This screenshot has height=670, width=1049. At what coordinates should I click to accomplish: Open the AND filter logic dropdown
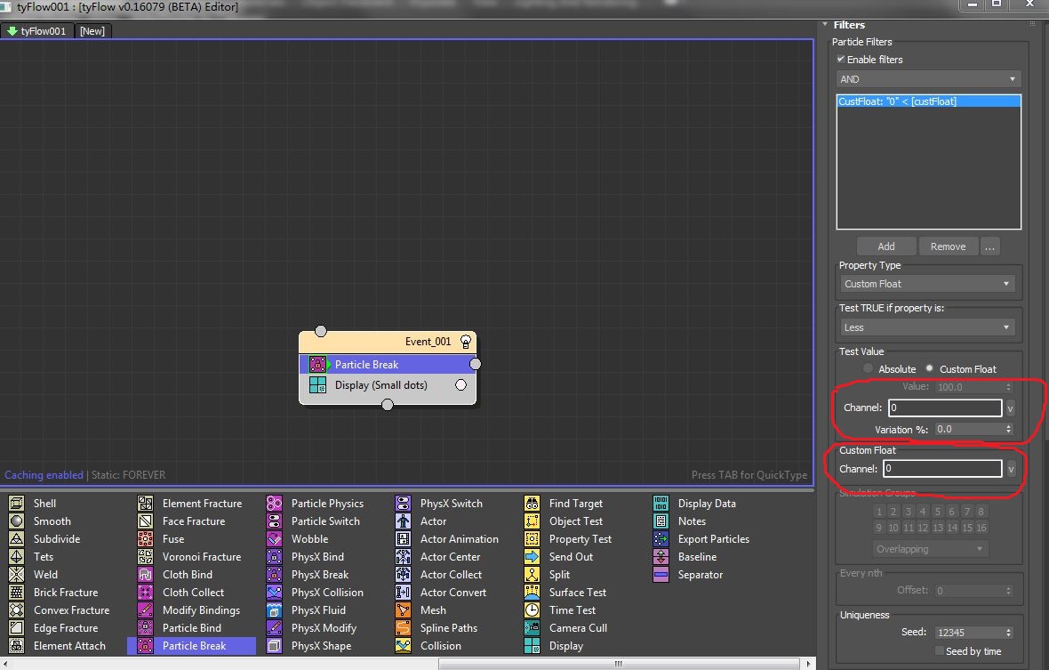click(928, 79)
